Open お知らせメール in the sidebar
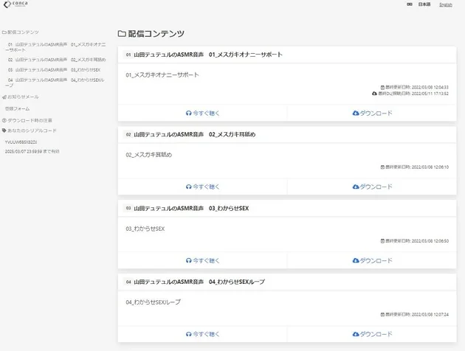Image resolution: width=465 pixels, height=351 pixels. click(x=21, y=97)
